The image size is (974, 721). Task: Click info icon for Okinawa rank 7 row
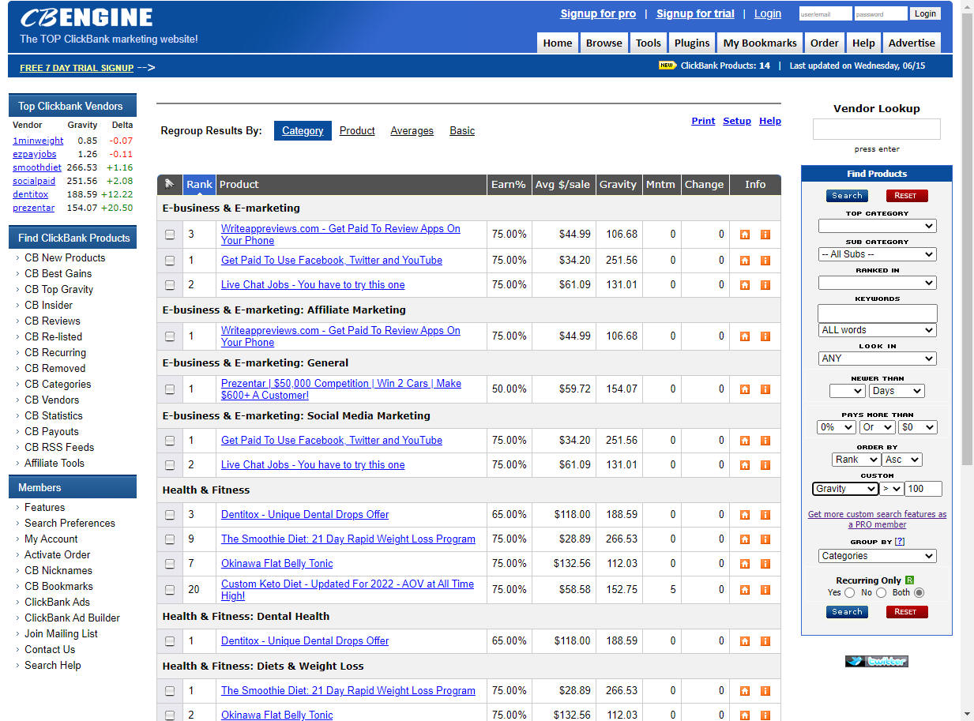tap(765, 564)
